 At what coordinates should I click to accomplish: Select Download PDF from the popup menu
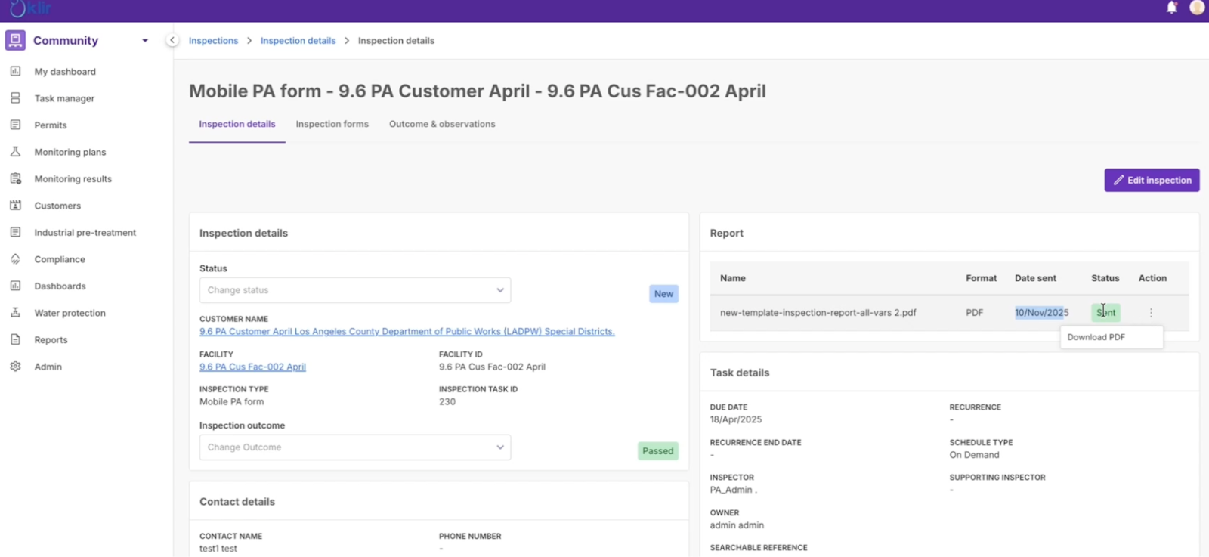point(1096,337)
